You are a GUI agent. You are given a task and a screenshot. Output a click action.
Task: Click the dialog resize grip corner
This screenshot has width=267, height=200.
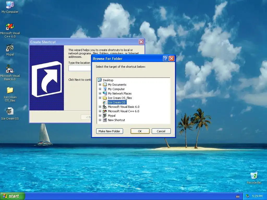point(173,135)
